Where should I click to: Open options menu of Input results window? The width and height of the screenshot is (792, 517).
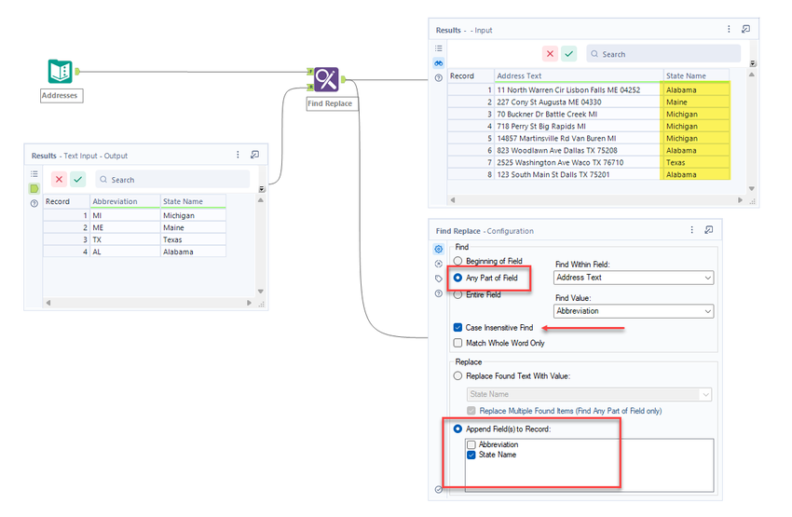(729, 29)
